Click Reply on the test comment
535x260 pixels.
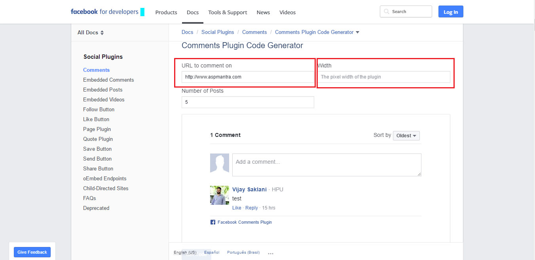coord(252,208)
